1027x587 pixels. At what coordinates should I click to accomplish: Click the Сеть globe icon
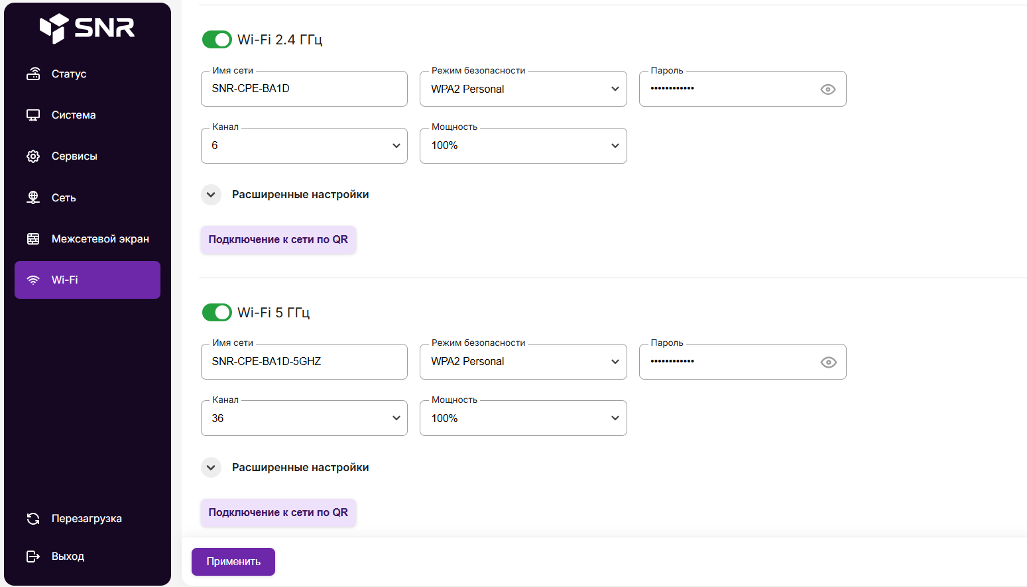click(33, 197)
